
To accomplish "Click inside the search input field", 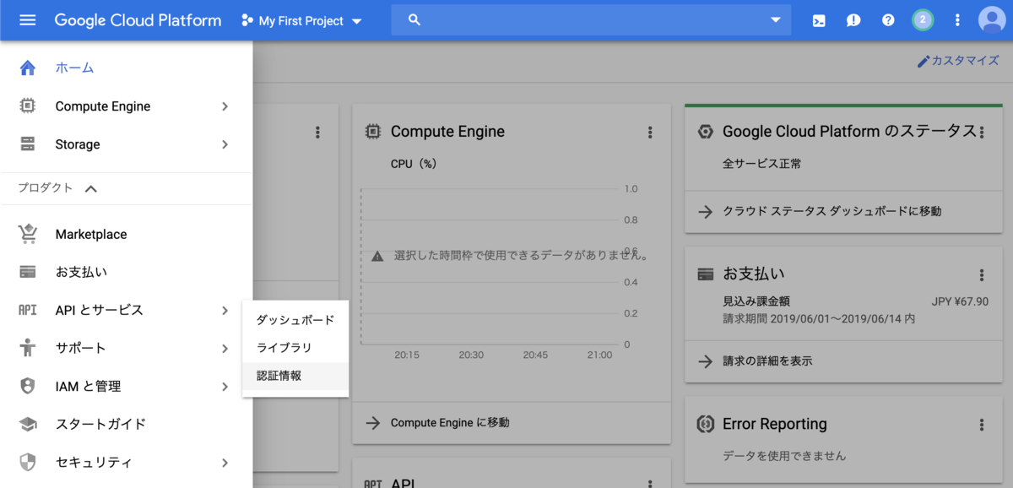I will (591, 20).
